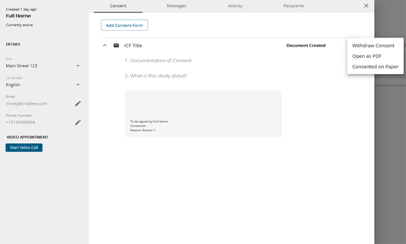Click the Created 1 day ago text
Image resolution: width=406 pixels, height=244 pixels.
(x=21, y=9)
